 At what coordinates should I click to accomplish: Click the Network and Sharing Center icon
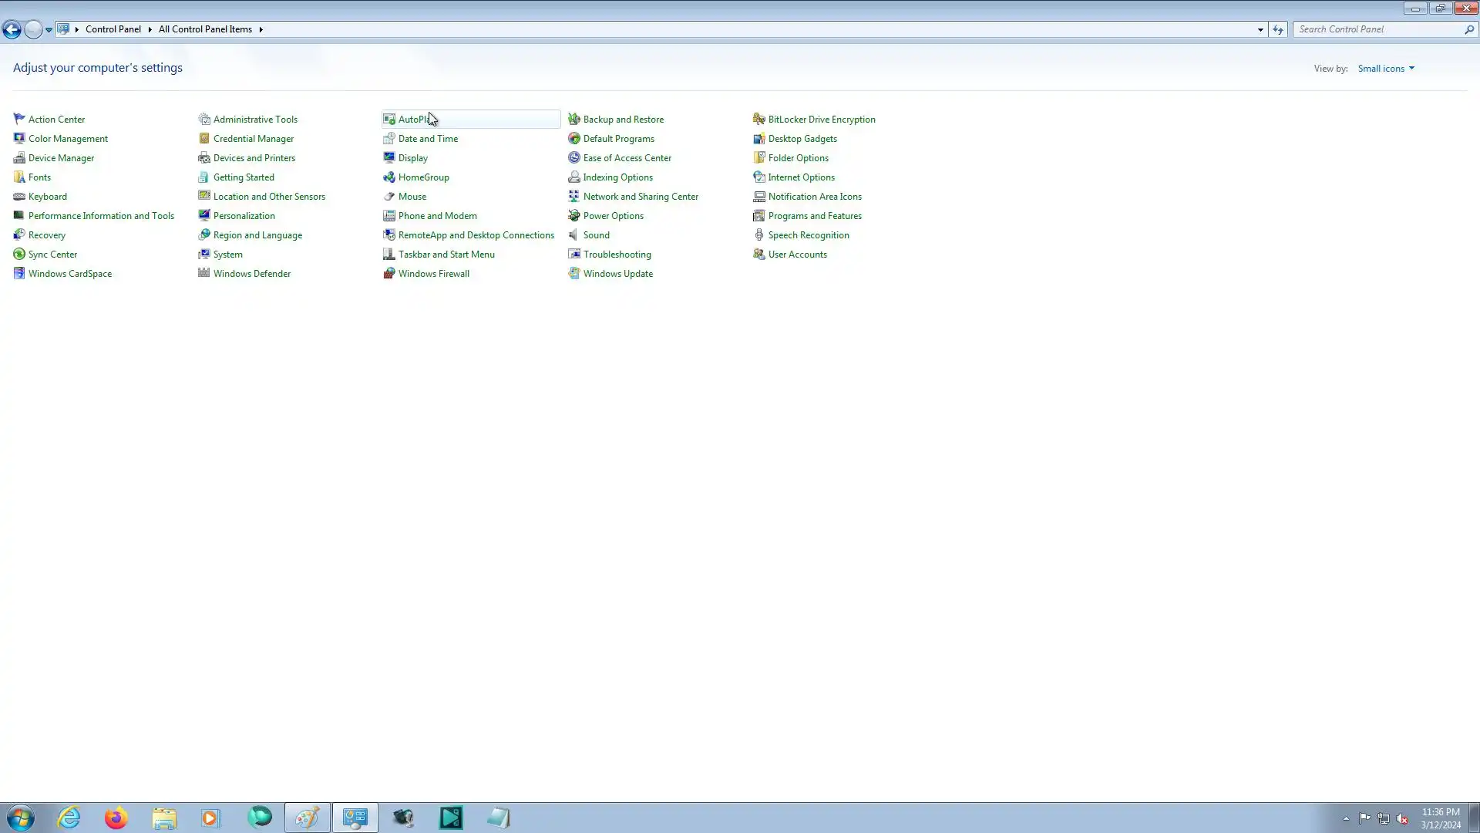pos(574,197)
